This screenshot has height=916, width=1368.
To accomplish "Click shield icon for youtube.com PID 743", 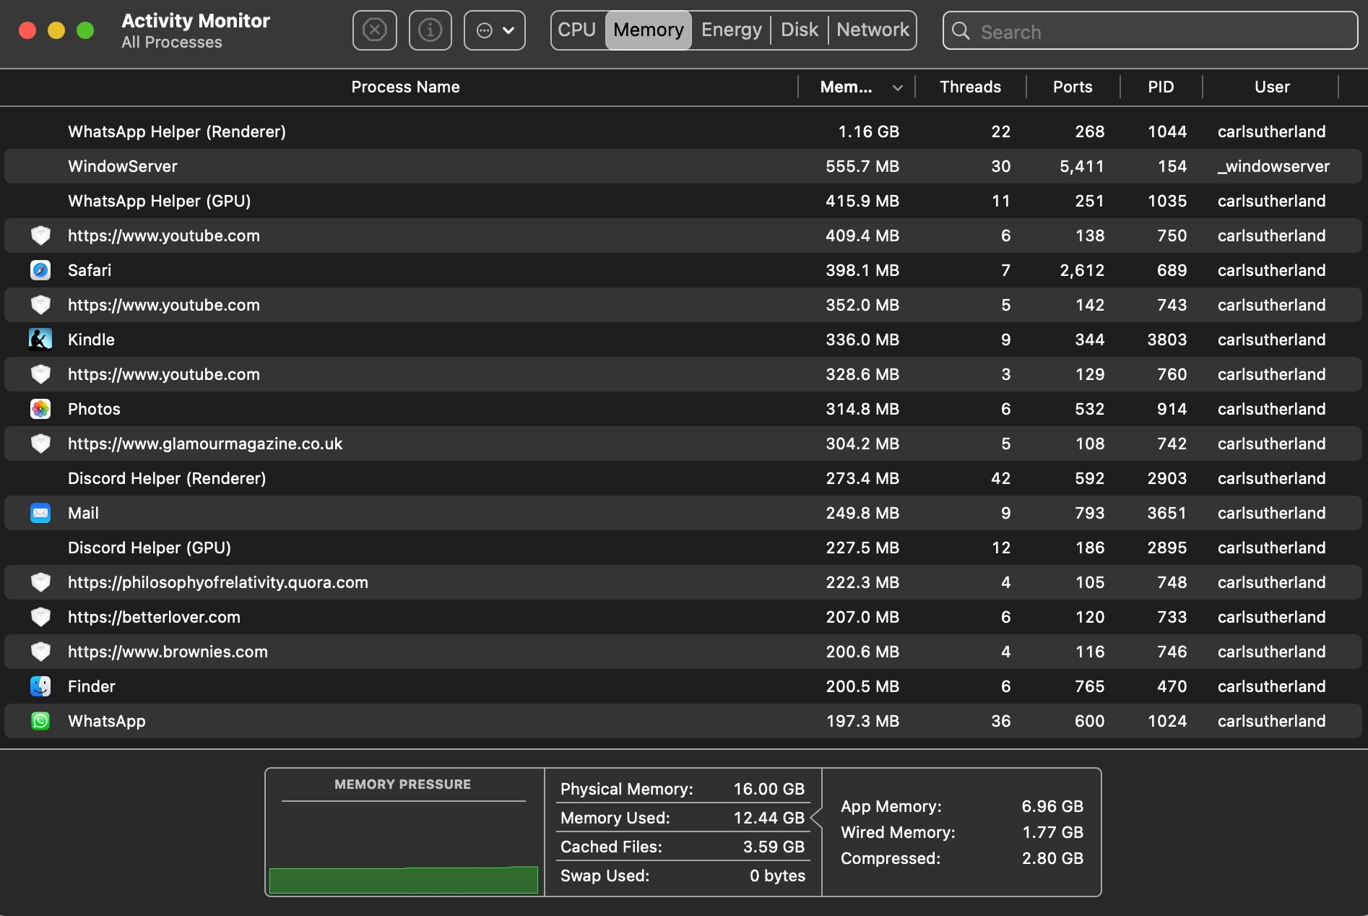I will click(x=40, y=305).
